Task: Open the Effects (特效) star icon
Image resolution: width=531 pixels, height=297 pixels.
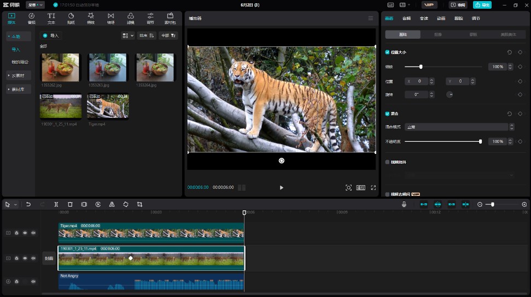Action: [x=91, y=18]
